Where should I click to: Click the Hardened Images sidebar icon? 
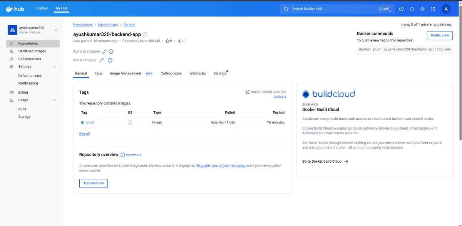point(12,51)
